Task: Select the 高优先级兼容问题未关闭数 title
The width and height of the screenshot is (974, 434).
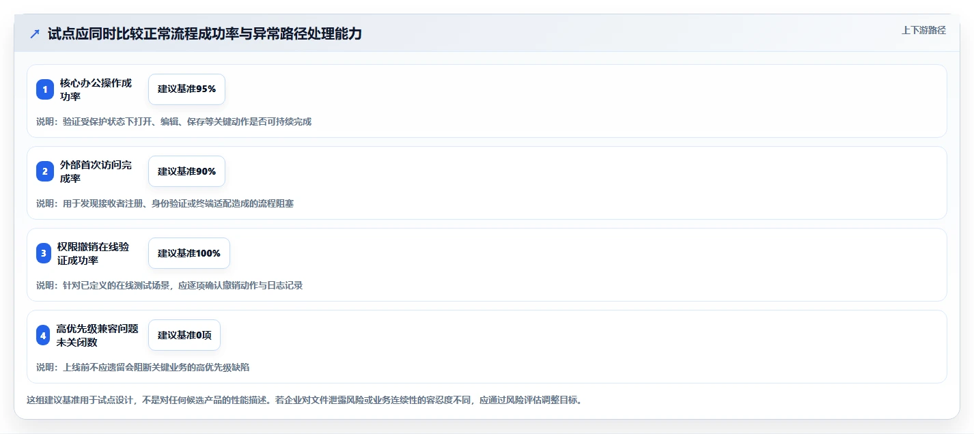Action: click(98, 335)
